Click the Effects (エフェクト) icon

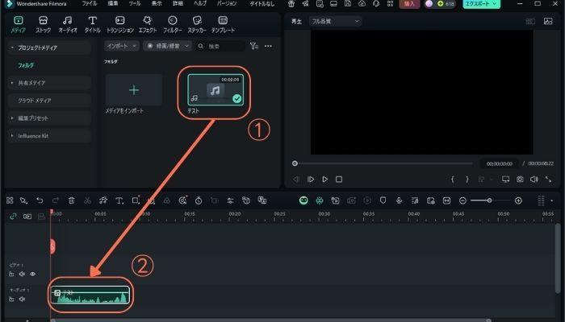[x=147, y=23]
